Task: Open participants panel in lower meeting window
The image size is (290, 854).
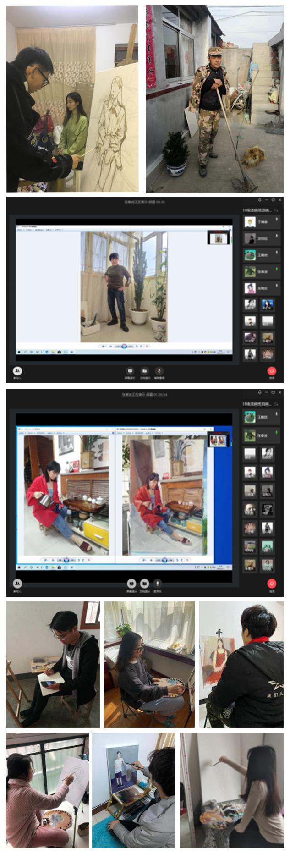Action: click(17, 583)
